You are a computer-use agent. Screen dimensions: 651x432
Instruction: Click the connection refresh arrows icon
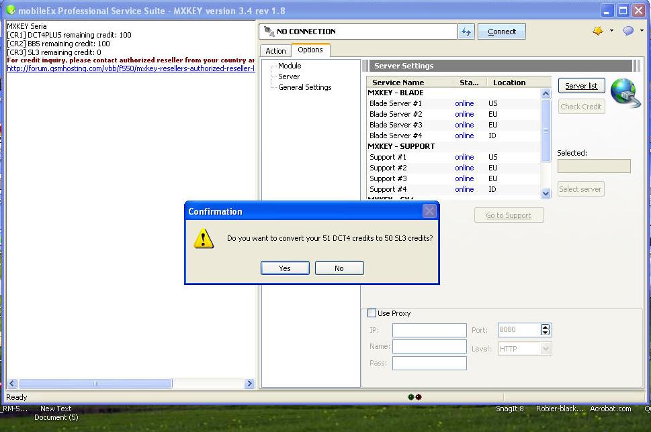tap(466, 32)
